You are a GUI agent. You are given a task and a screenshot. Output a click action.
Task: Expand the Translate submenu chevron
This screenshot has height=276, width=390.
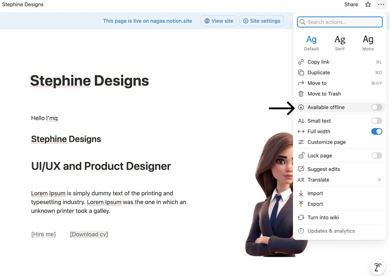tap(379, 180)
